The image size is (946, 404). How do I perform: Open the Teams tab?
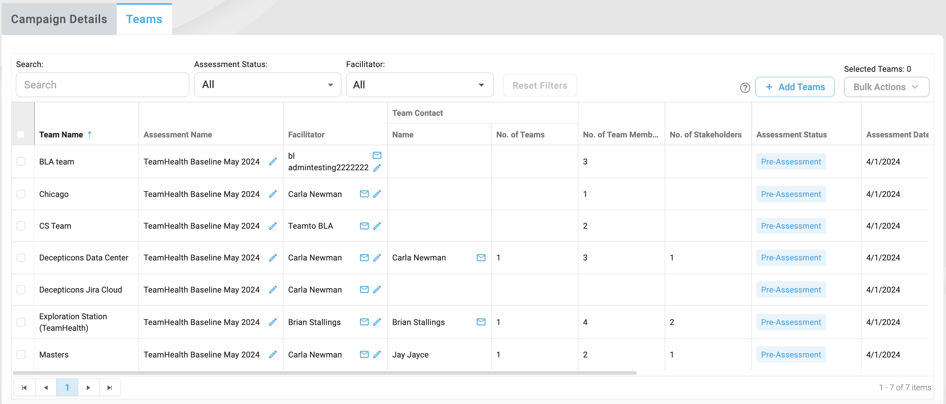(144, 19)
